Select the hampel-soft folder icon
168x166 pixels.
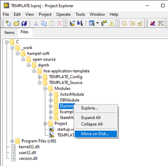point(23,53)
